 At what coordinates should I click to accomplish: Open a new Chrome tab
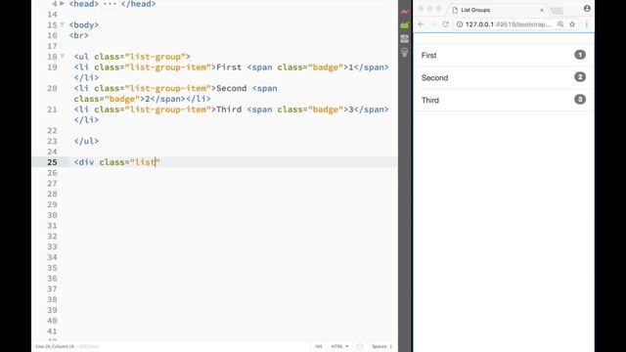tap(557, 11)
